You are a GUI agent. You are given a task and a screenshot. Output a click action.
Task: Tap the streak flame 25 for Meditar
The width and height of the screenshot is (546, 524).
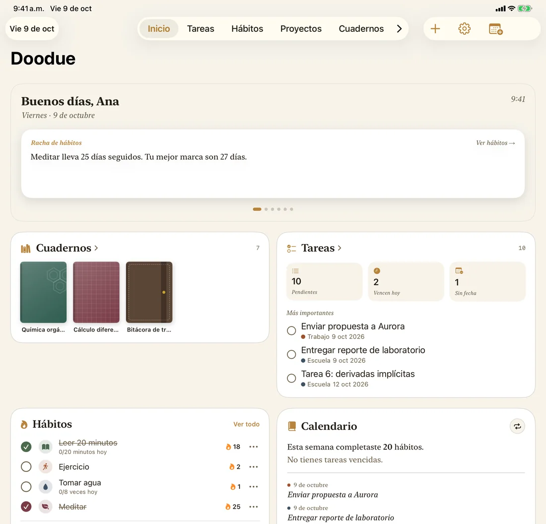tap(233, 507)
